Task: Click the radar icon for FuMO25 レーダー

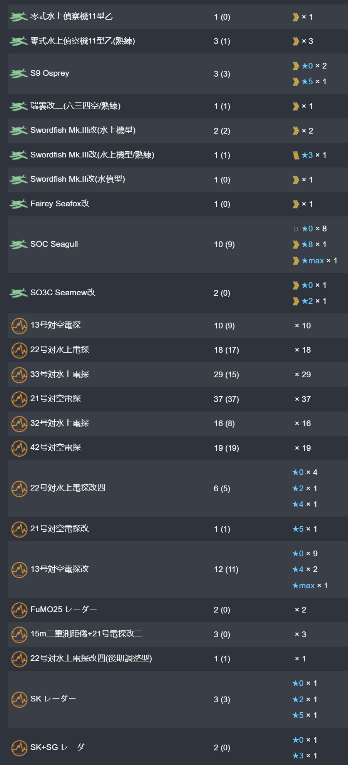Action: coord(19,610)
